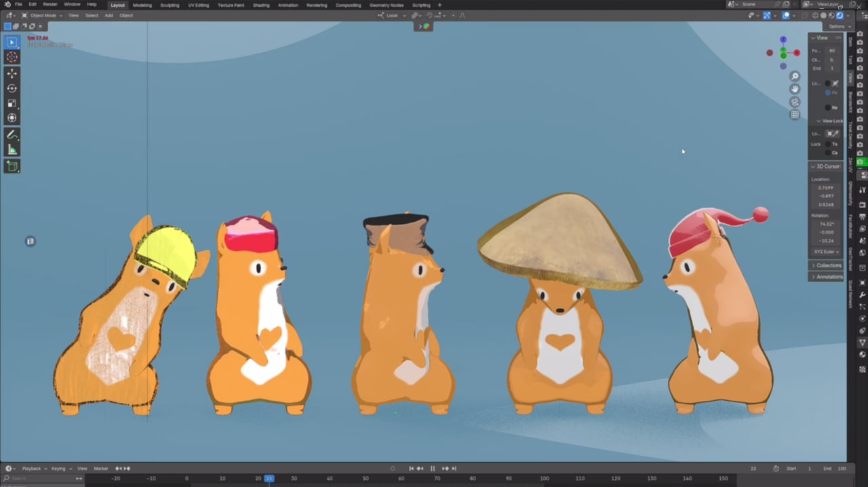Switch to rendered viewport shading
The image size is (868, 487).
point(840,15)
